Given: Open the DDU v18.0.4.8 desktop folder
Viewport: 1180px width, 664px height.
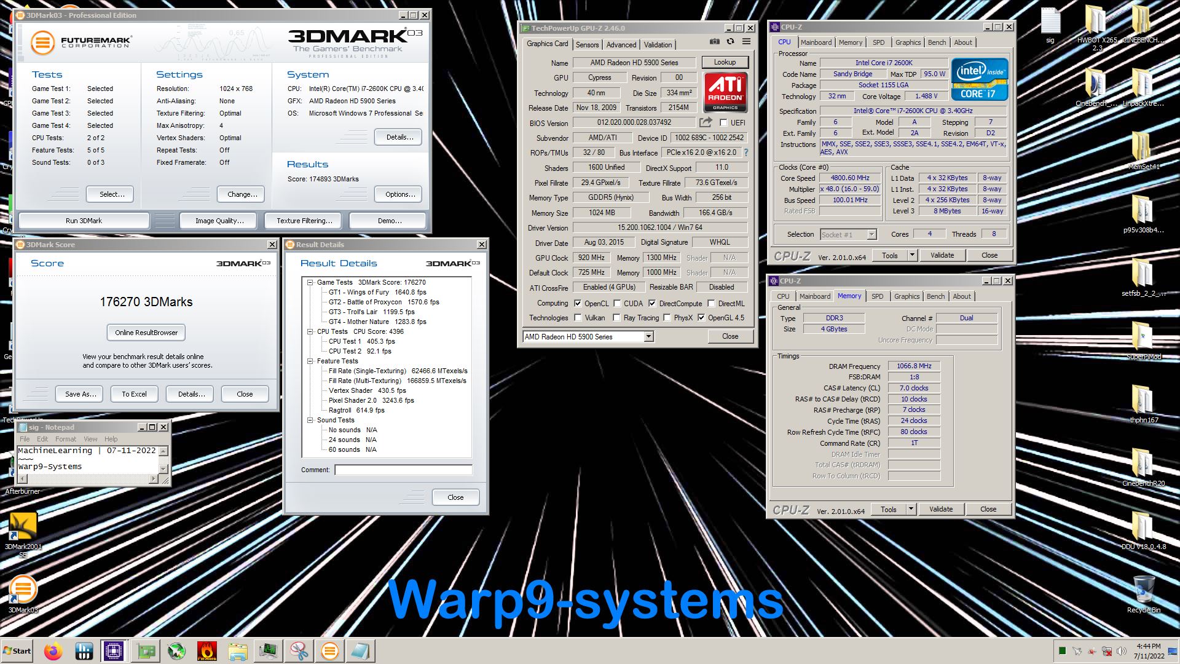Looking at the screenshot, I should coord(1143,530).
